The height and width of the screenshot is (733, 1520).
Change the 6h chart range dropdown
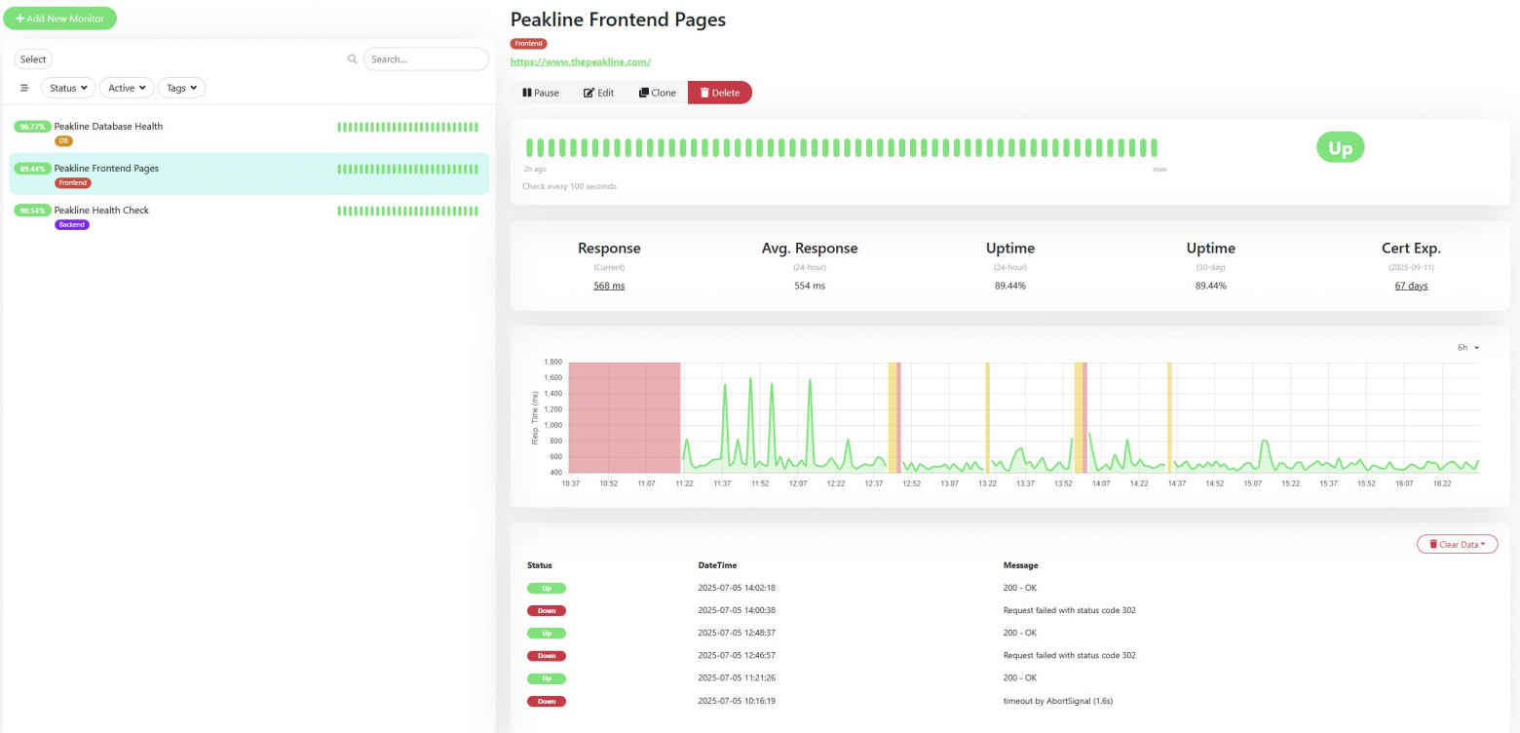(1467, 347)
